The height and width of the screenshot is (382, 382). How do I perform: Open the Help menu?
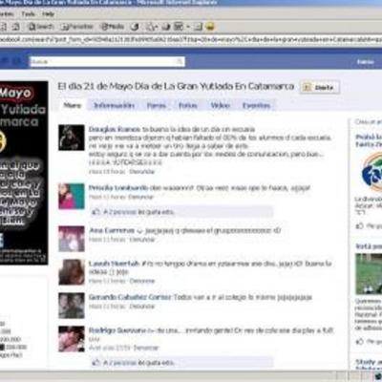[x=49, y=14]
